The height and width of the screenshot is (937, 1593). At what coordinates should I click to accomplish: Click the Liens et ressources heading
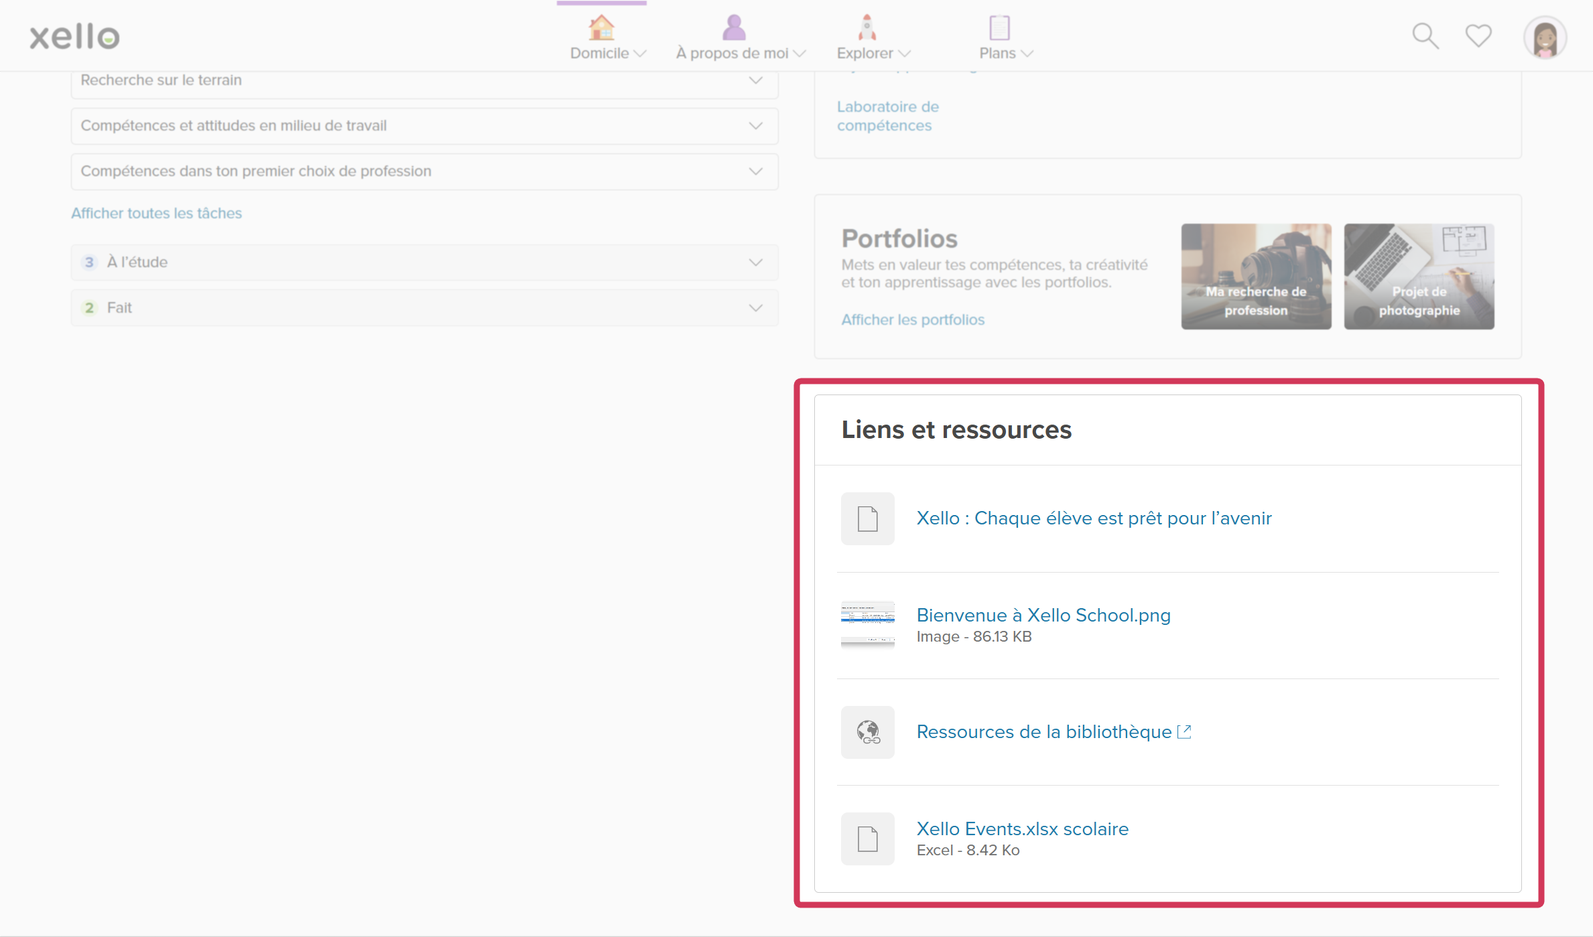point(956,429)
